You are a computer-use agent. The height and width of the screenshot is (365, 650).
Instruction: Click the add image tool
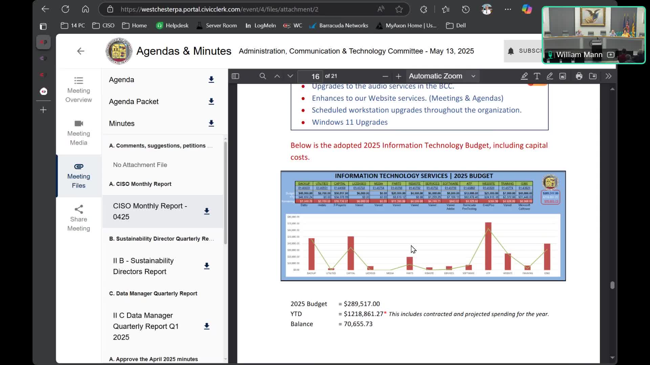pyautogui.click(x=563, y=76)
